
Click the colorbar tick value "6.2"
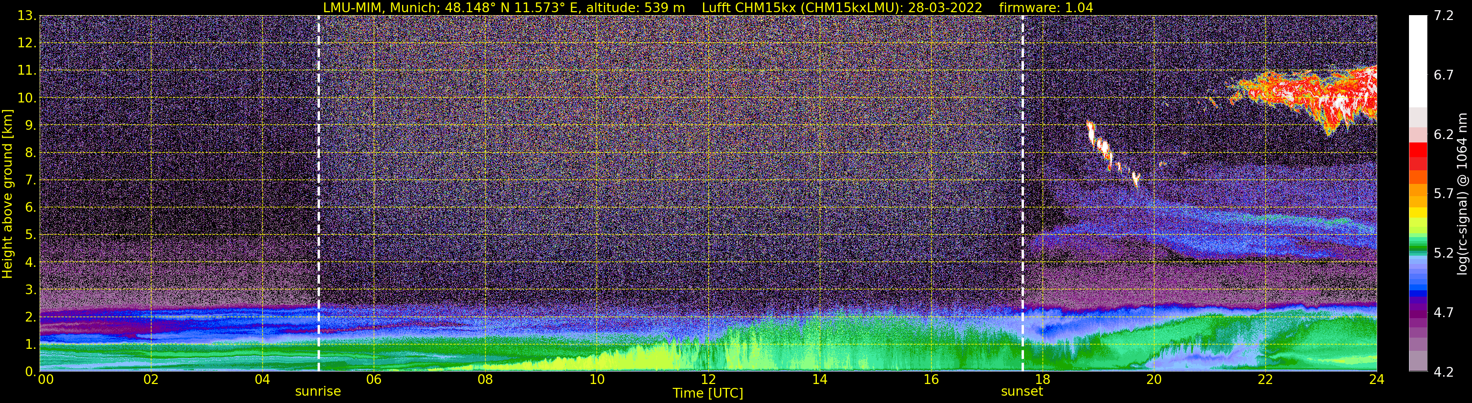click(1444, 135)
